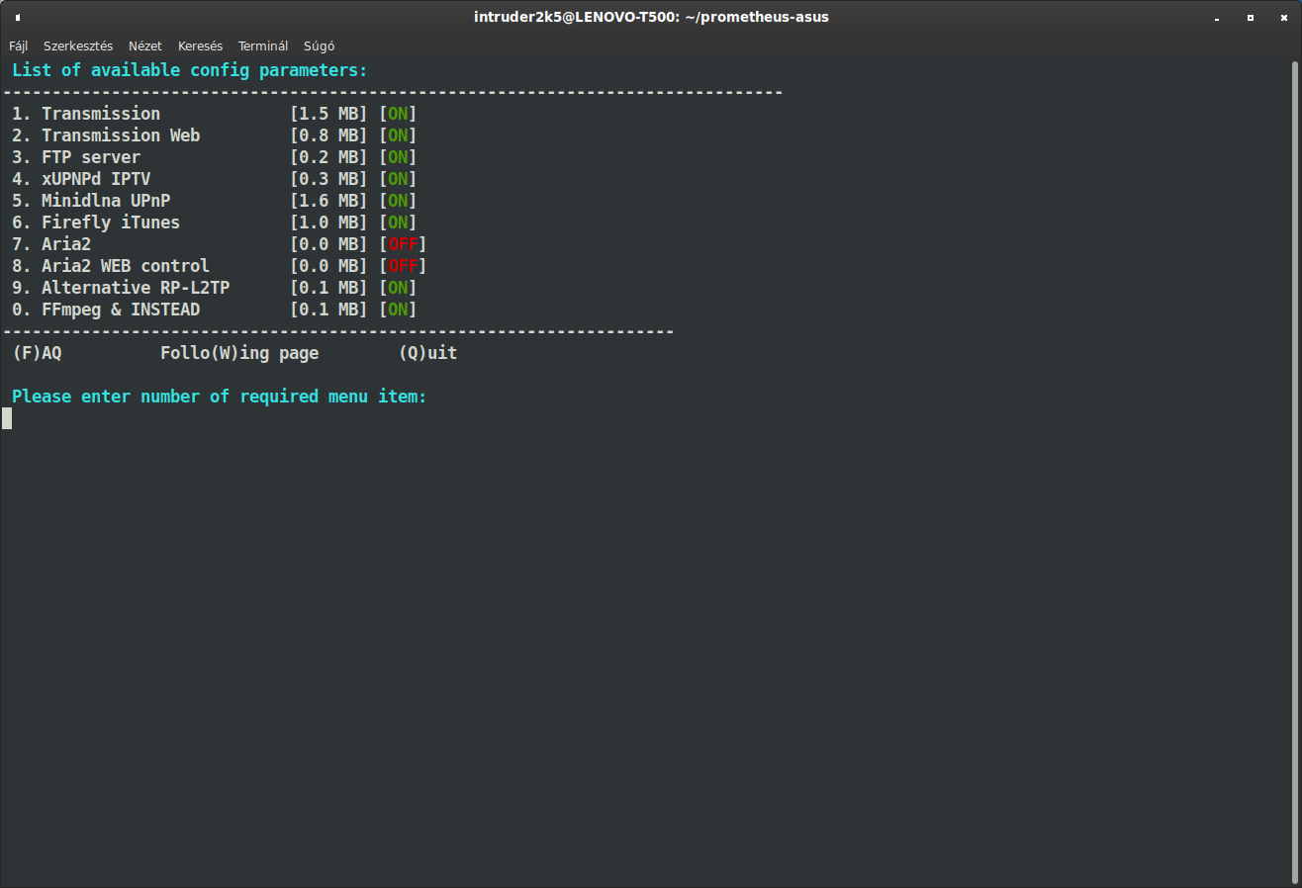Click the ON status of Minidlna UPnP
The height and width of the screenshot is (888, 1302).
click(398, 201)
